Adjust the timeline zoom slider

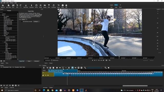pyautogui.click(x=95, y=68)
